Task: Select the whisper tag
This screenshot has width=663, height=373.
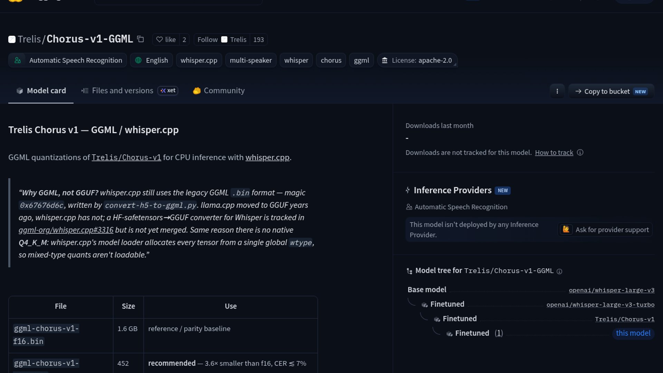Action: 296,60
